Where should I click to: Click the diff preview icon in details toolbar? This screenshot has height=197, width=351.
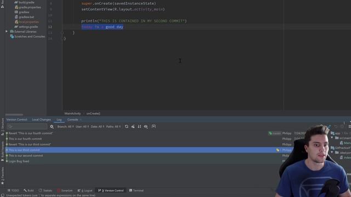[330, 126]
